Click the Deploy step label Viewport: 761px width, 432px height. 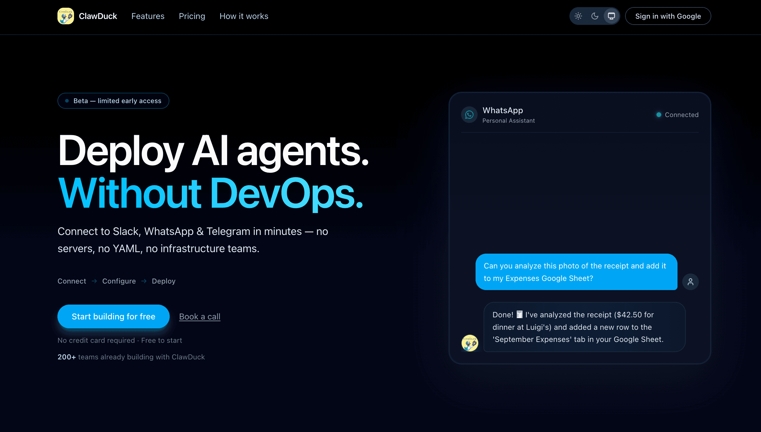[x=164, y=281]
